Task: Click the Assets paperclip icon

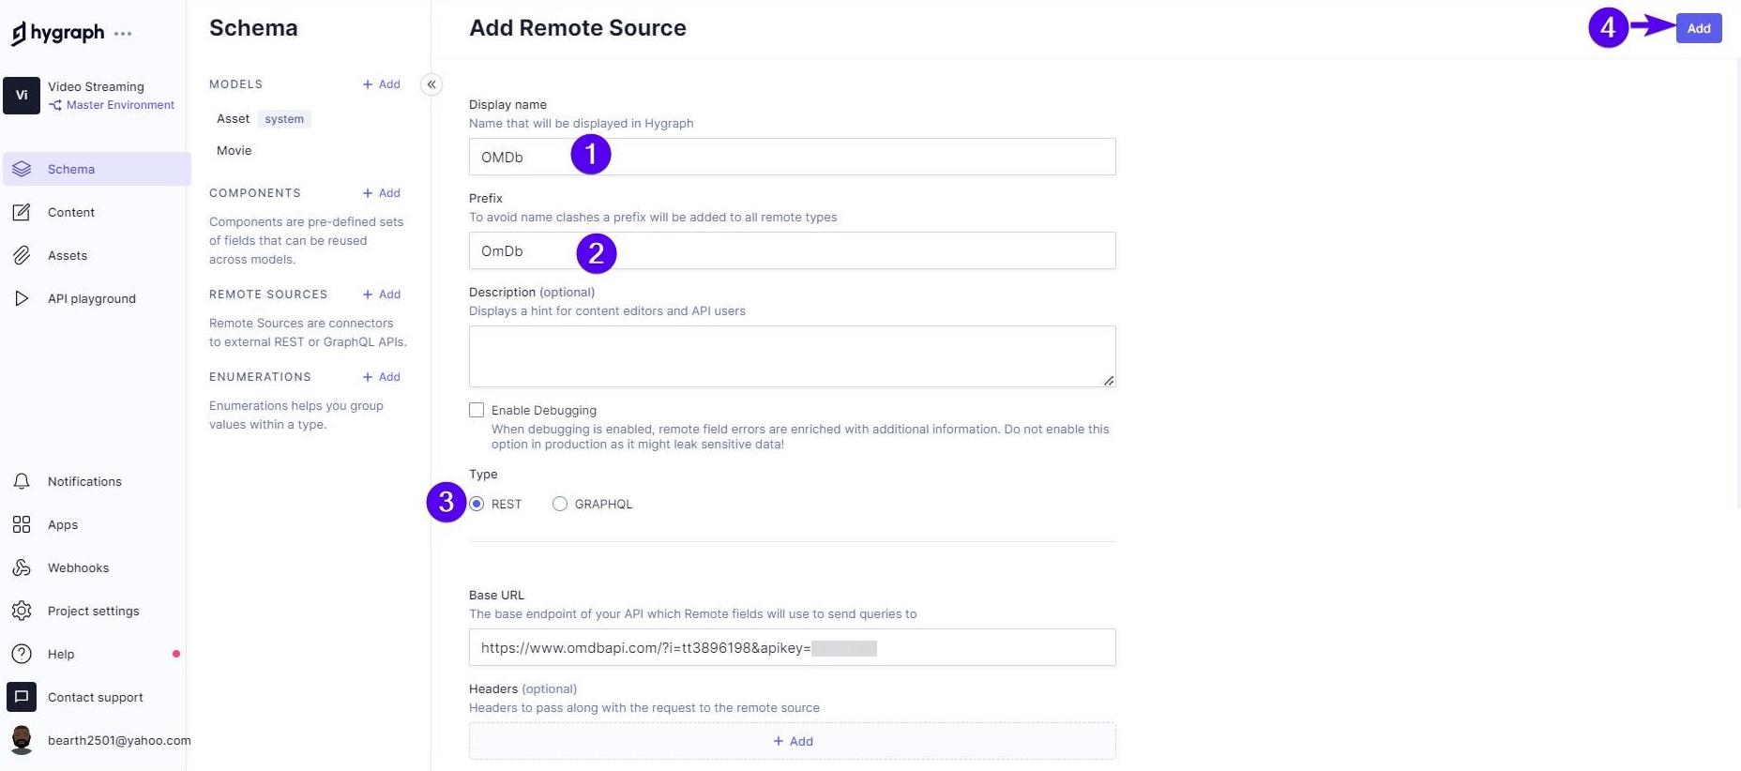Action: (22, 255)
